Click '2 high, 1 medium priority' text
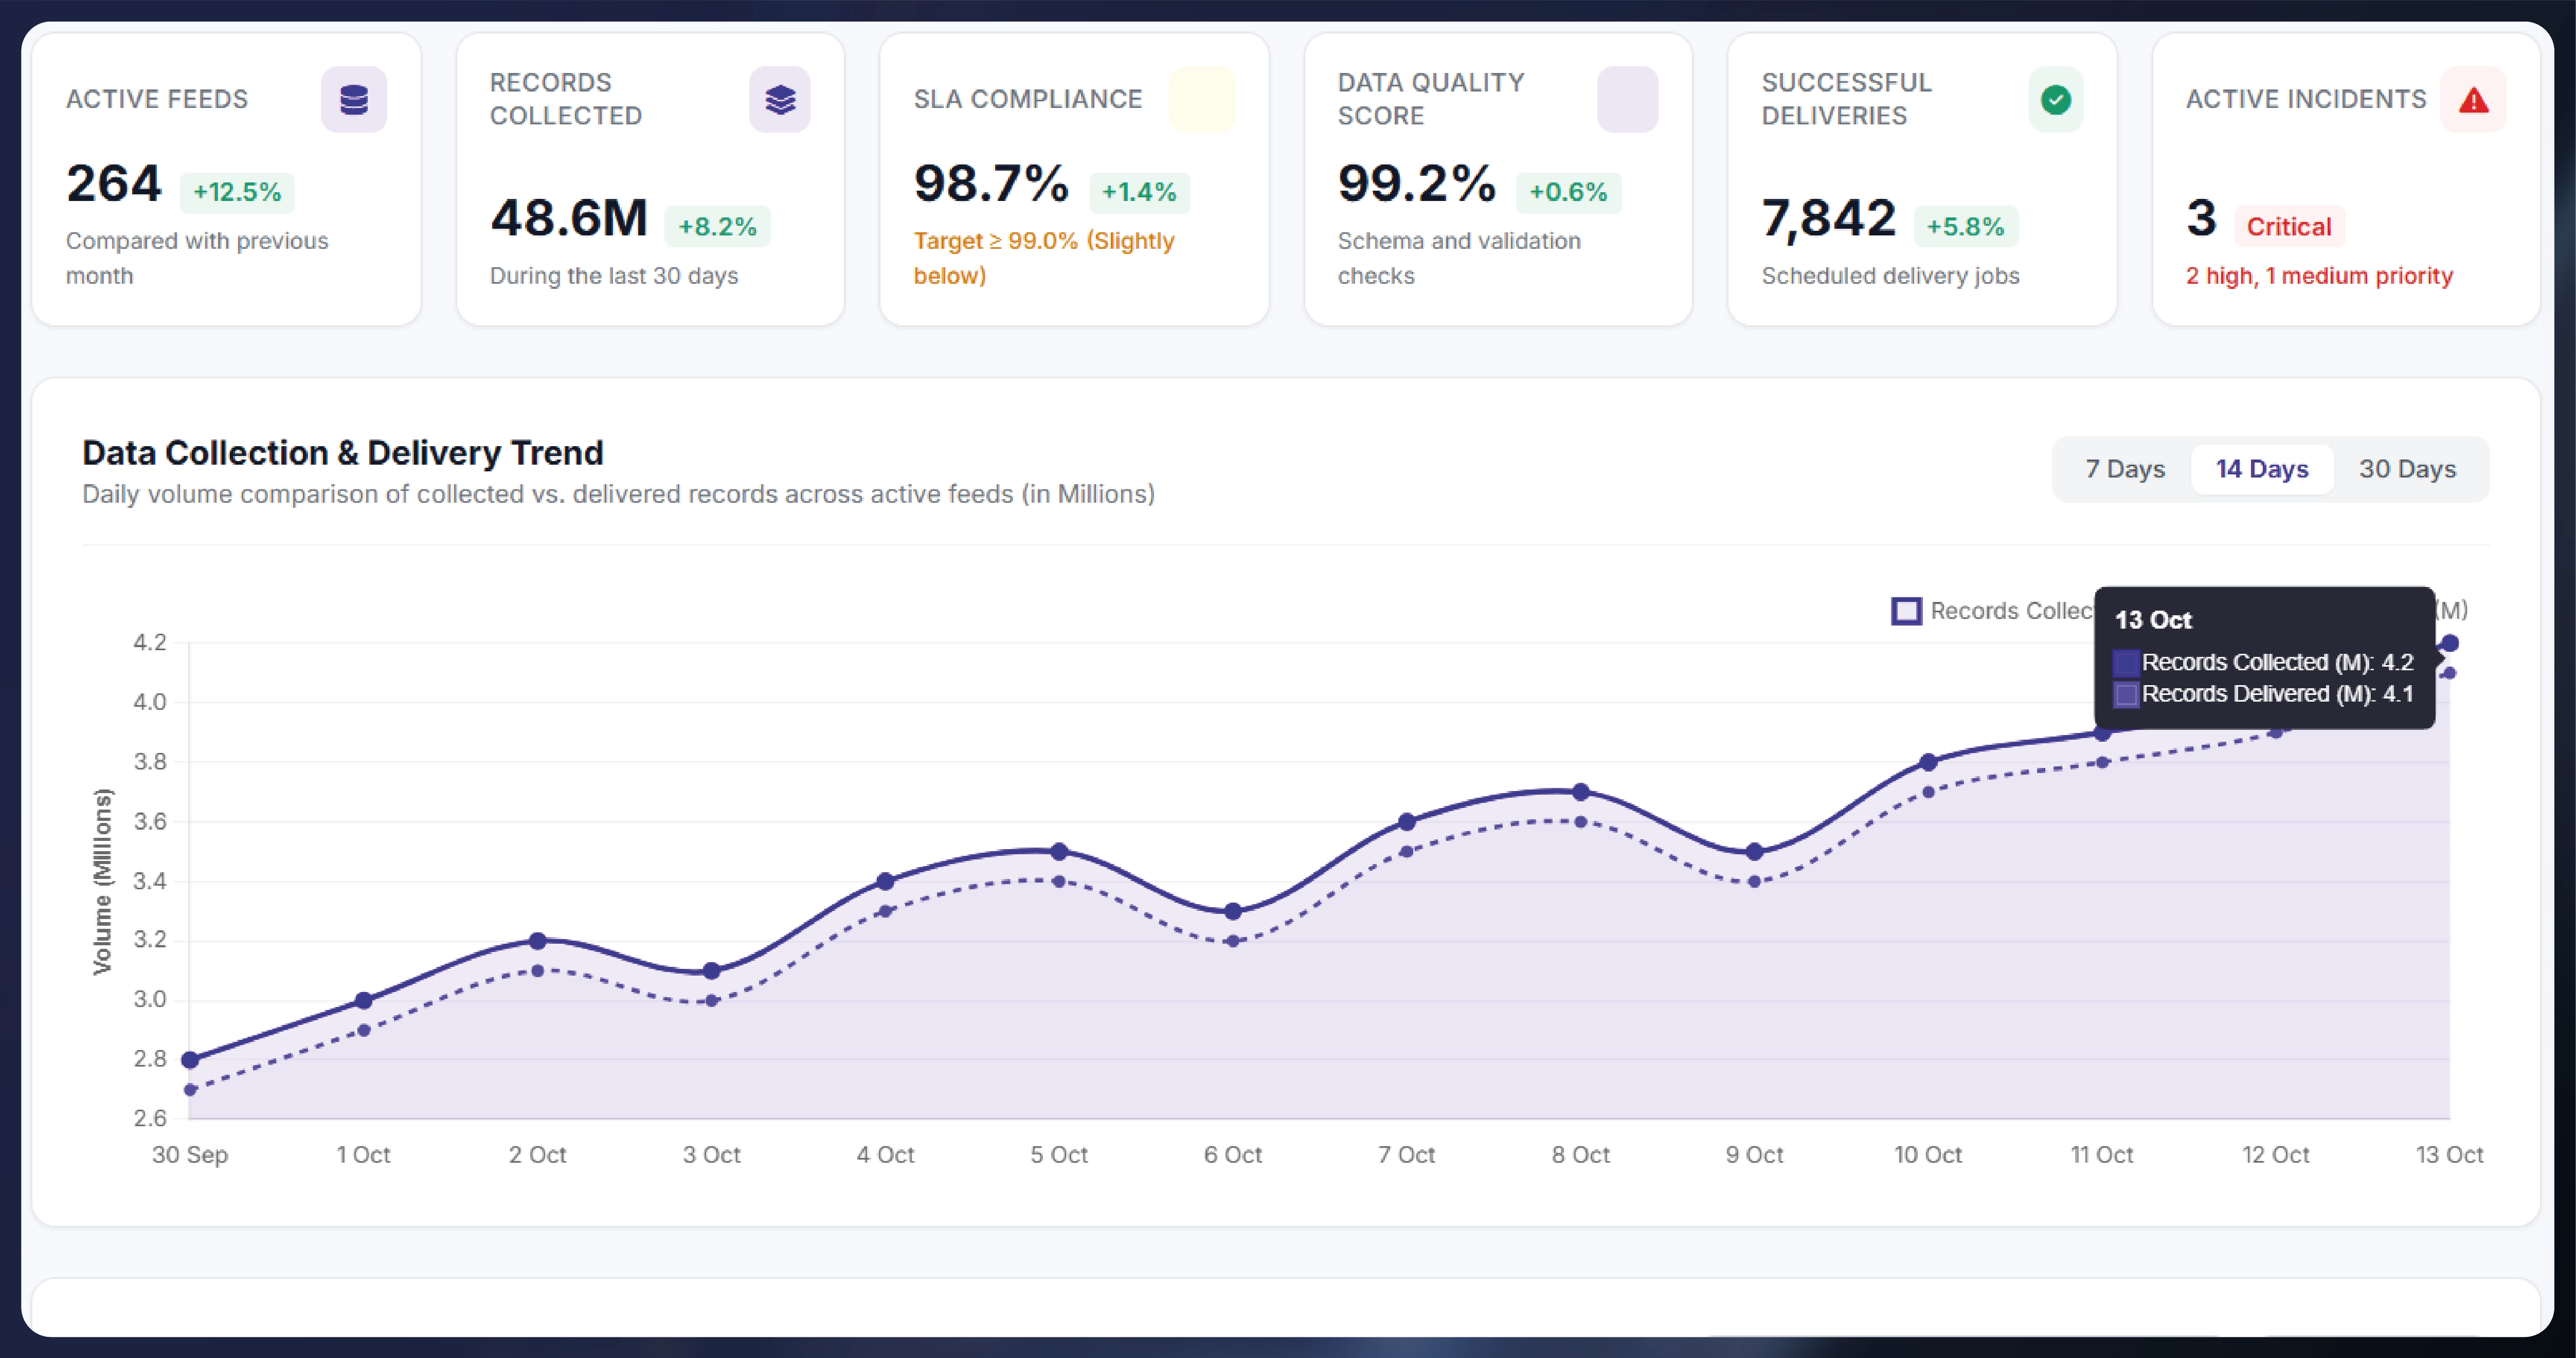 (x=2319, y=276)
